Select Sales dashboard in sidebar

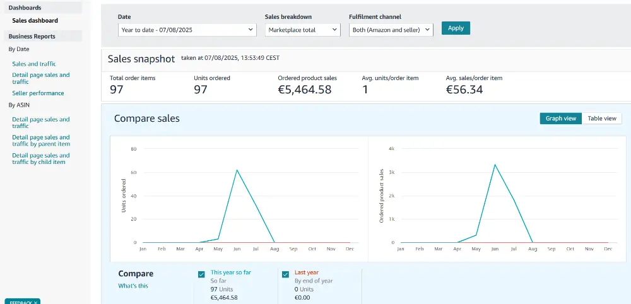[x=35, y=21]
